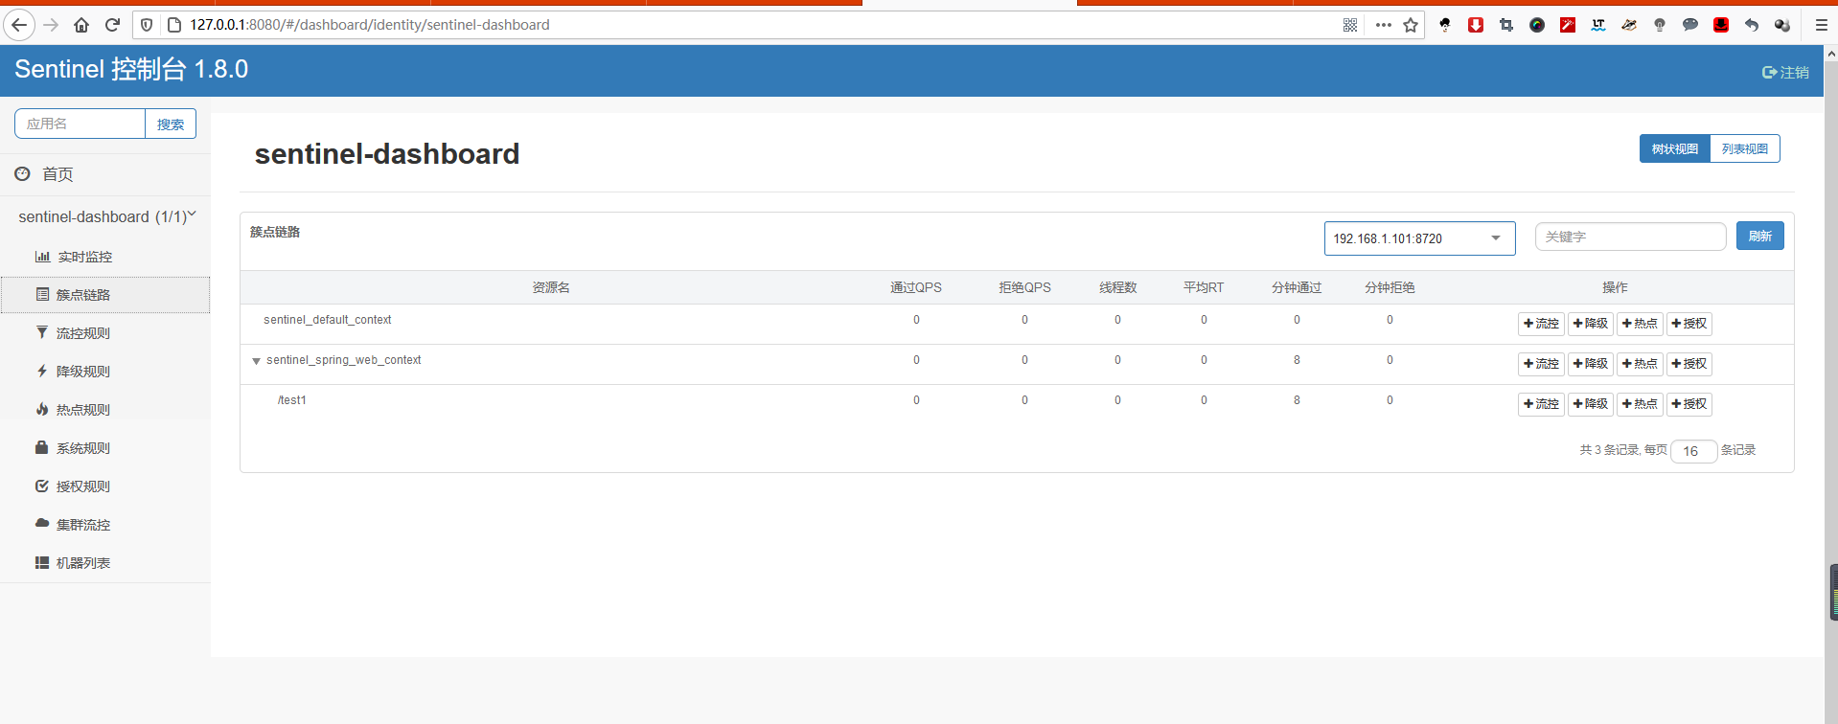Image resolution: width=1838 pixels, height=724 pixels.
Task: Switch to tree view (树状视图)
Action: 1674,149
